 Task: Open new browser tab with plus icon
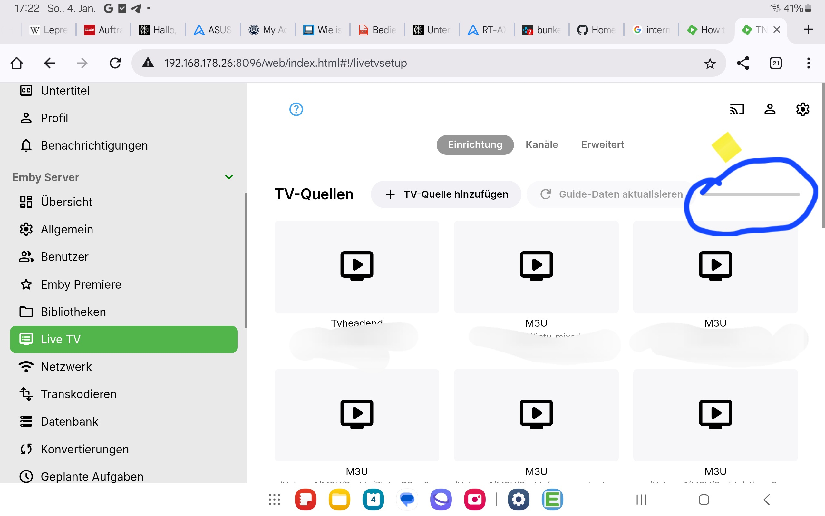point(808,29)
